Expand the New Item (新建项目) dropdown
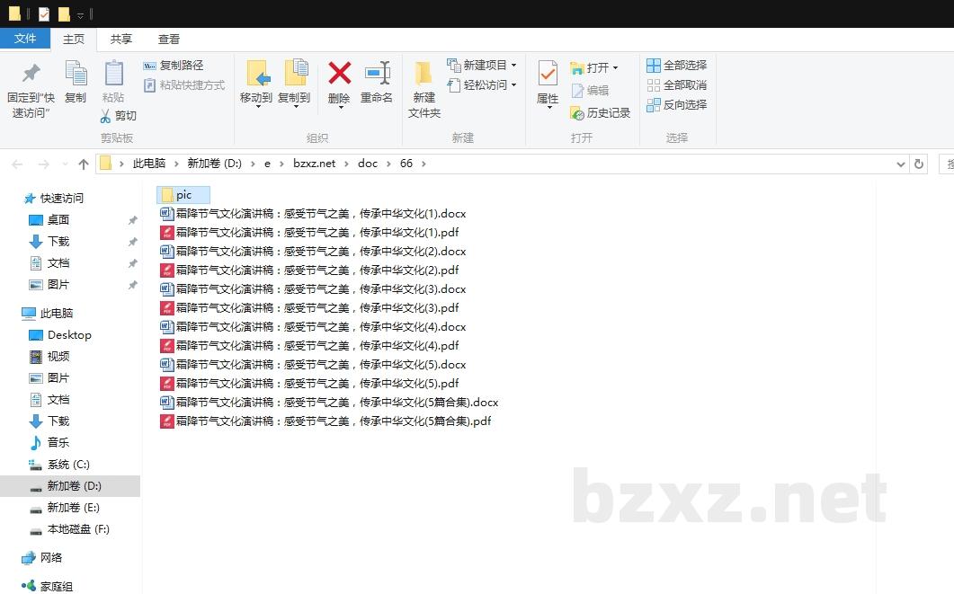Viewport: 954px width, 594px height. 513,66
